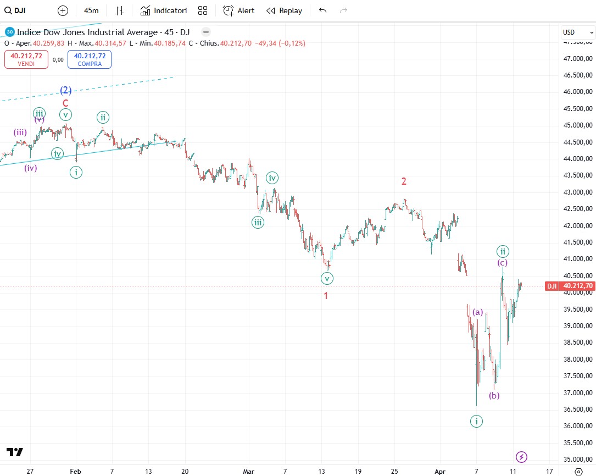The width and height of the screenshot is (596, 476).
Task: Select the 36.000,00 price axis label
Action: (578, 426)
